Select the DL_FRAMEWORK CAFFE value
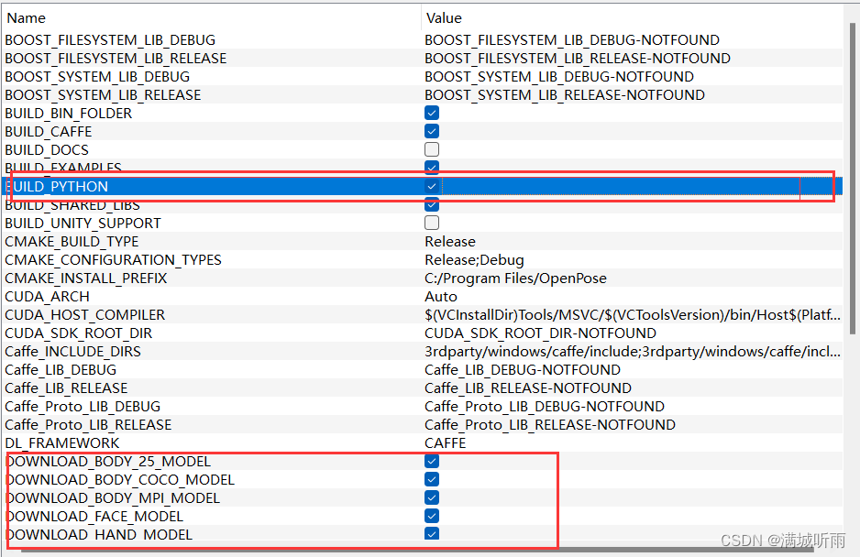The image size is (860, 557). pos(445,442)
